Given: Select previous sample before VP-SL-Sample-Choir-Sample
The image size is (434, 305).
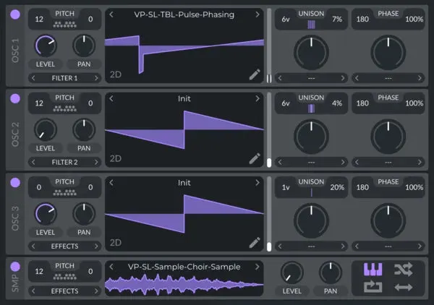Looking at the screenshot, I should tap(111, 267).
